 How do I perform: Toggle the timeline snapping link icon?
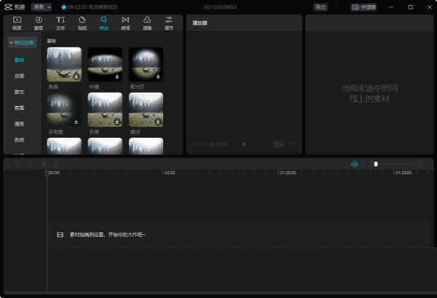pos(355,164)
